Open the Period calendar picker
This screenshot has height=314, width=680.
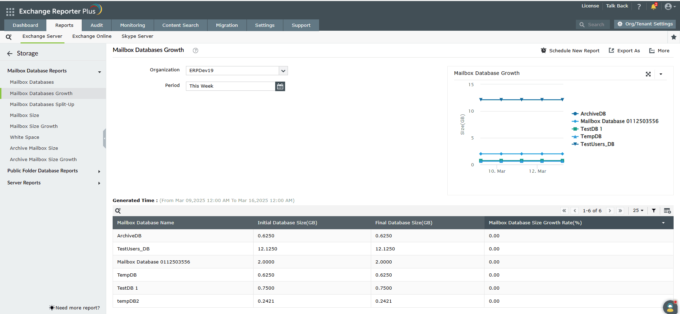pos(280,86)
